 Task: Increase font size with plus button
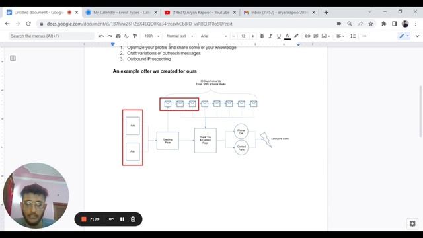point(252,36)
